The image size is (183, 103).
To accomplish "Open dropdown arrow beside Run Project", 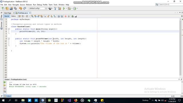I will tap(66, 8).
